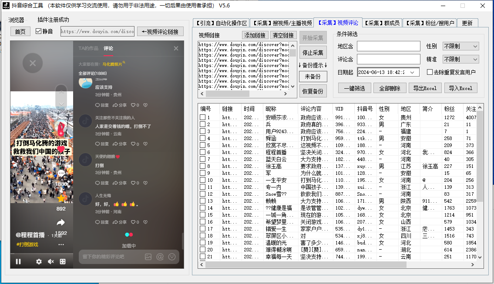Like the "打倒" comment by 天使的翅膀
494x284 pixels.
[x=135, y=183]
